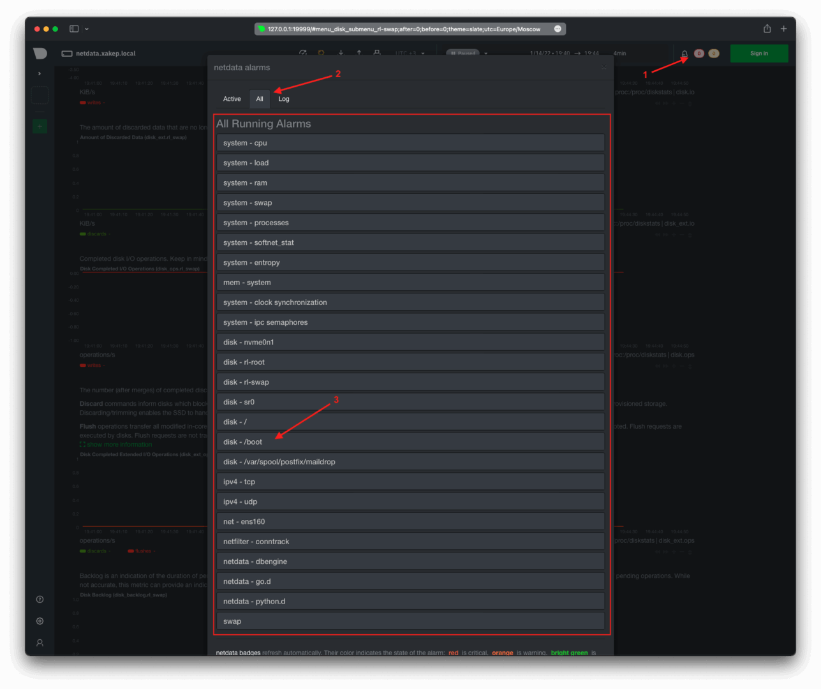
Task: Expand the system - ram alarm group
Action: [410, 182]
